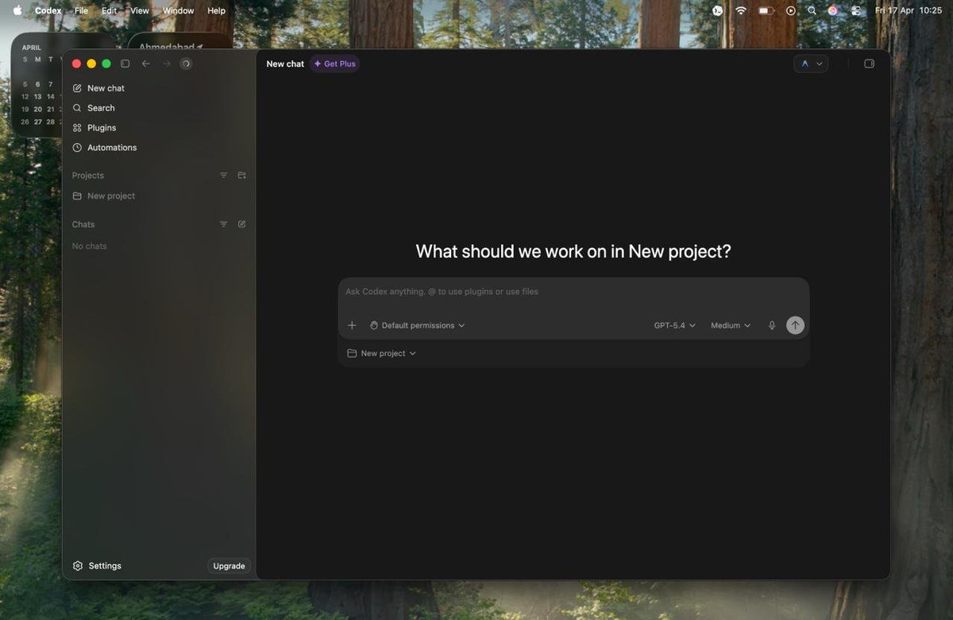Open the View menu
The width and height of the screenshot is (953, 620).
tap(140, 10)
